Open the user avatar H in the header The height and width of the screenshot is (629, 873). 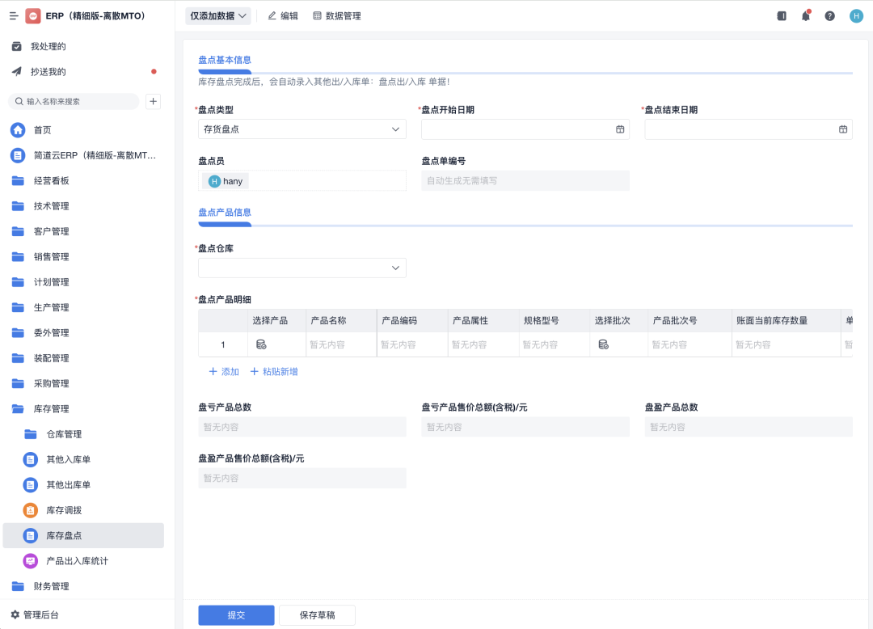click(x=856, y=16)
